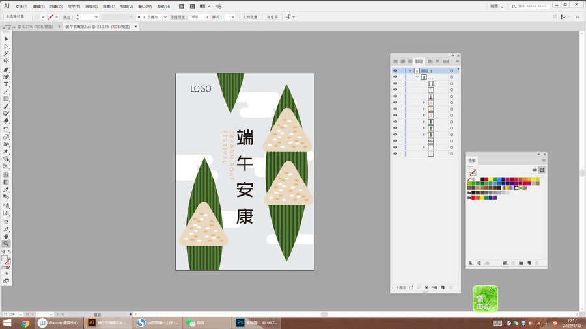This screenshot has width=586, height=329.
Task: Open the 版面 workspace dropdown
Action: [x=497, y=6]
